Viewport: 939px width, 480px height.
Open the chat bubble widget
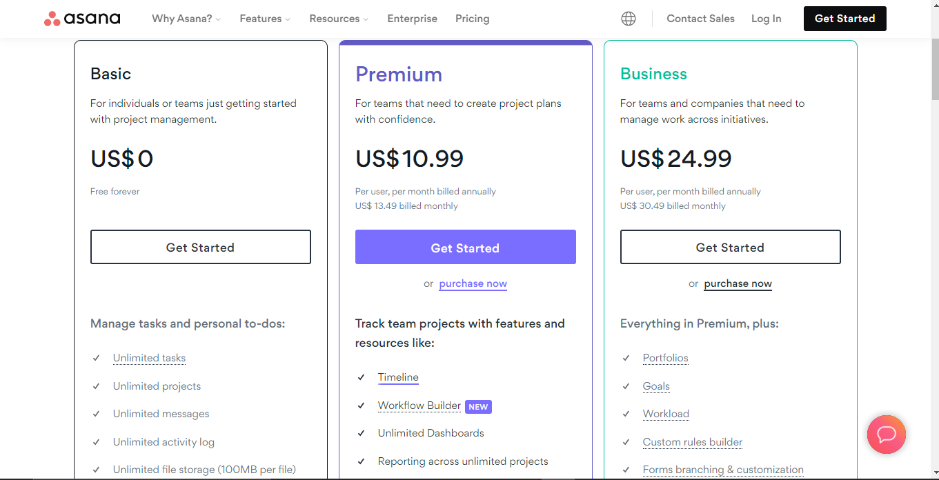click(887, 434)
